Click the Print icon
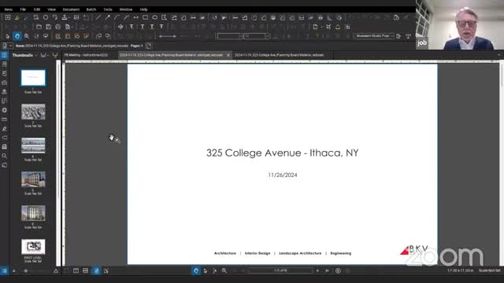 click(57, 27)
